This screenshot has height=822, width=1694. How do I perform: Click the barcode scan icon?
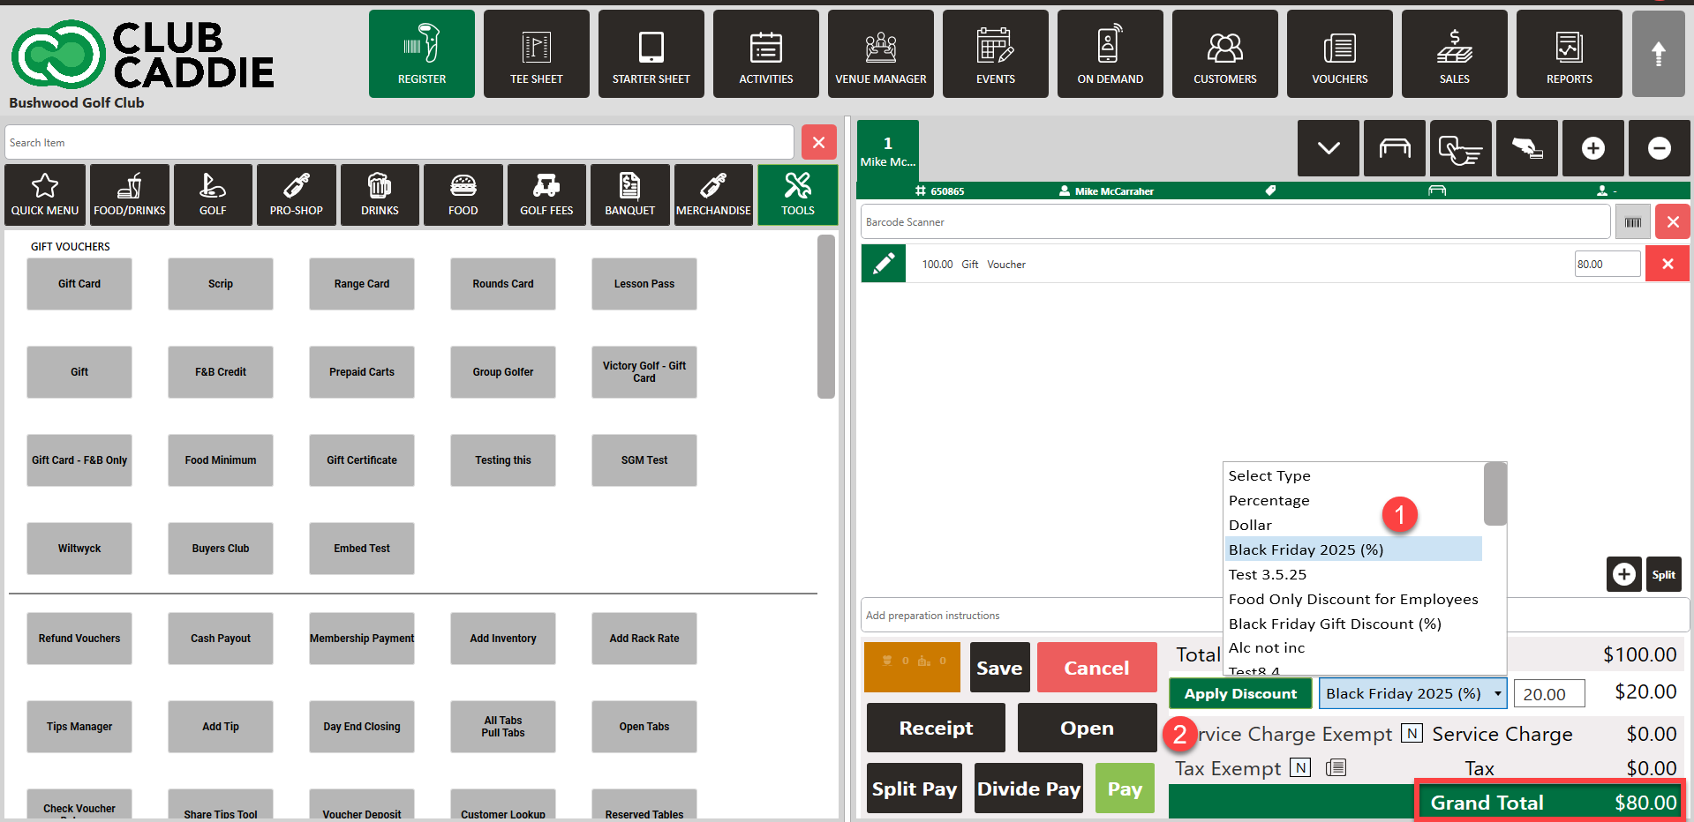coord(1632,222)
